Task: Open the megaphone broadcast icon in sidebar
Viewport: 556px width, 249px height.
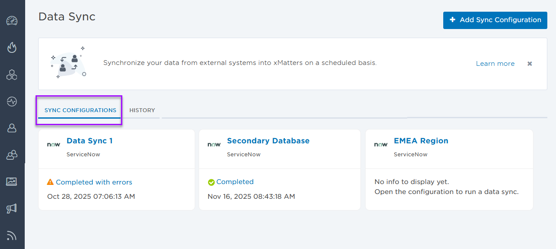Action: [12, 209]
